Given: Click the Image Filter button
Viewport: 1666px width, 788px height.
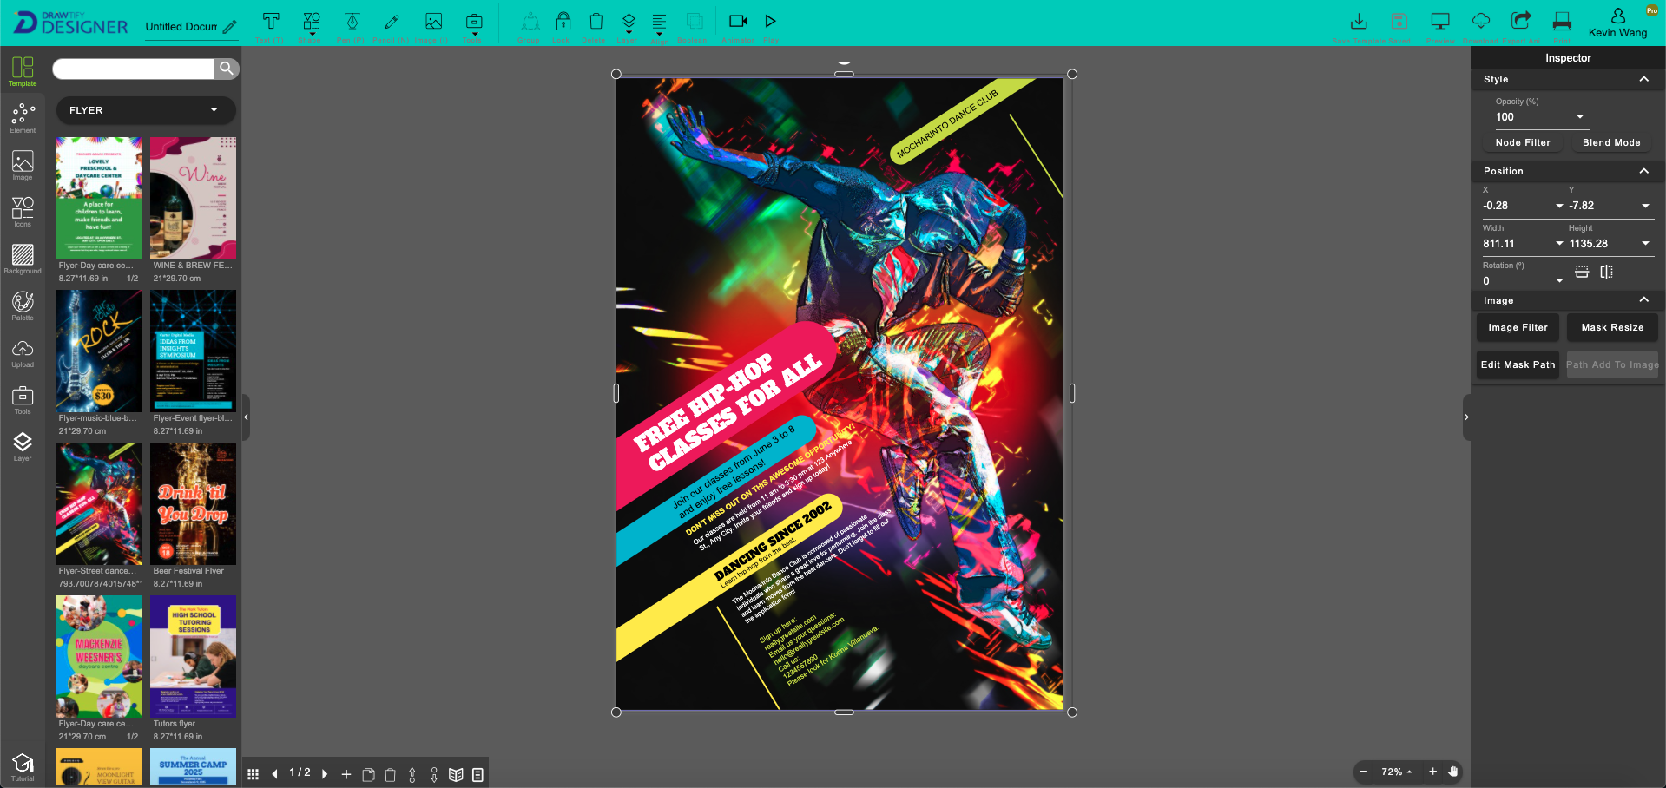Looking at the screenshot, I should point(1518,327).
